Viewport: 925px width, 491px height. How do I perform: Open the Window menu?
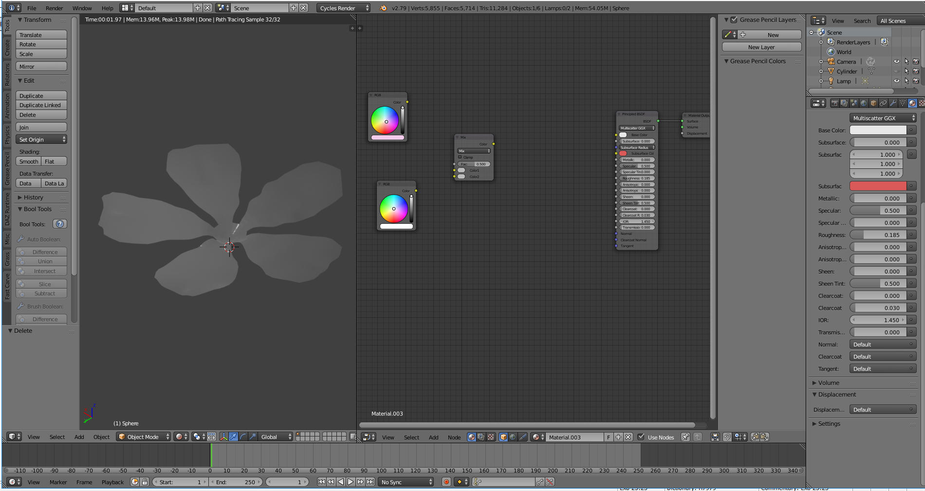click(82, 8)
